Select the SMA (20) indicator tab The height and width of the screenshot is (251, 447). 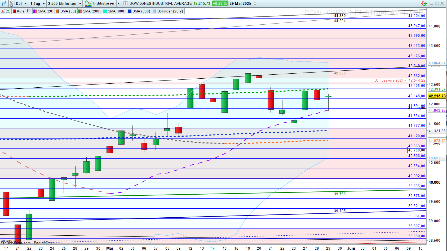[x=43, y=11]
